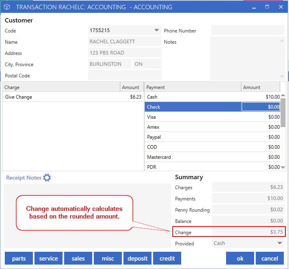
Task: Click the service button
Action: pyautogui.click(x=49, y=258)
